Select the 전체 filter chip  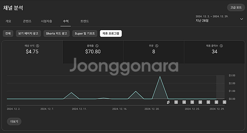[8, 33]
